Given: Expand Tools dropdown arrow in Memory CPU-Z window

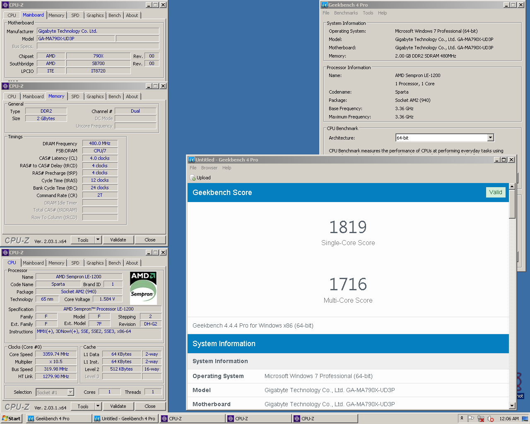Looking at the screenshot, I should coord(98,240).
